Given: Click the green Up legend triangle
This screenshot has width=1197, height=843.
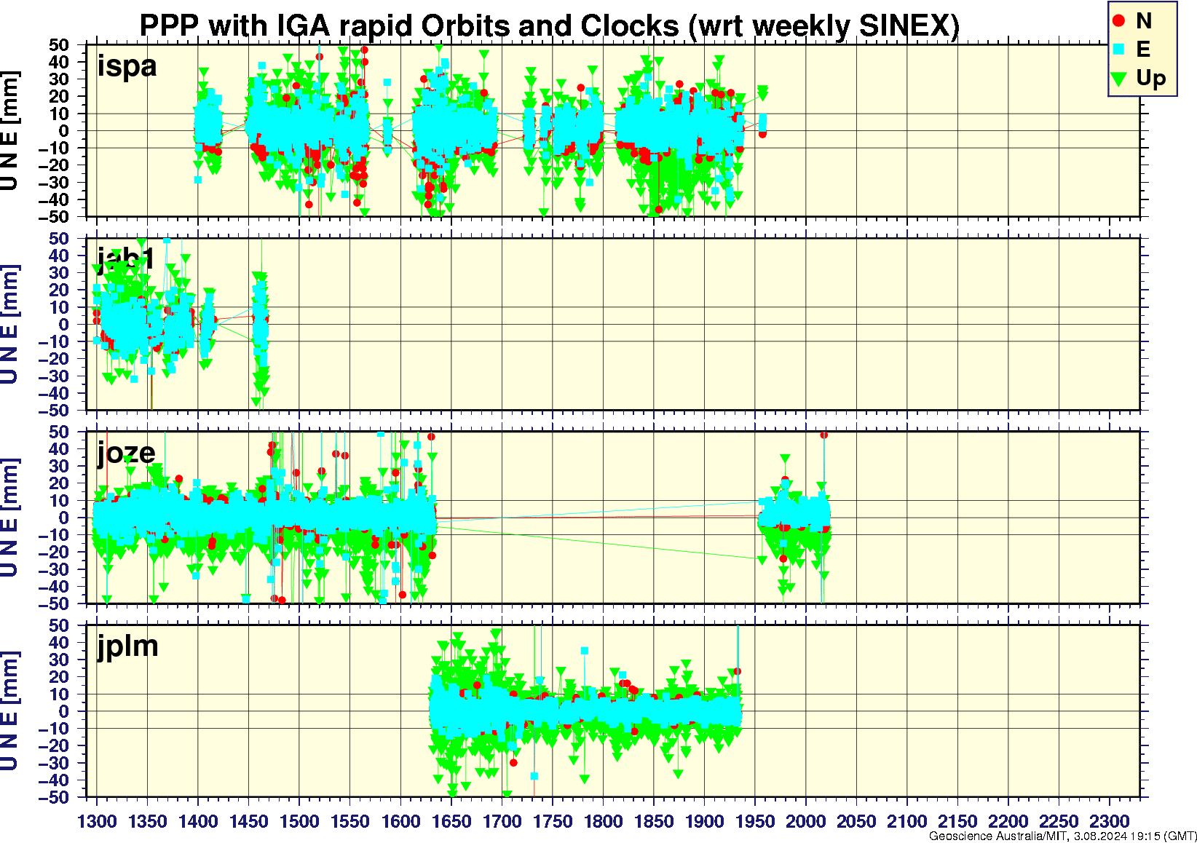Looking at the screenshot, I should (1119, 79).
